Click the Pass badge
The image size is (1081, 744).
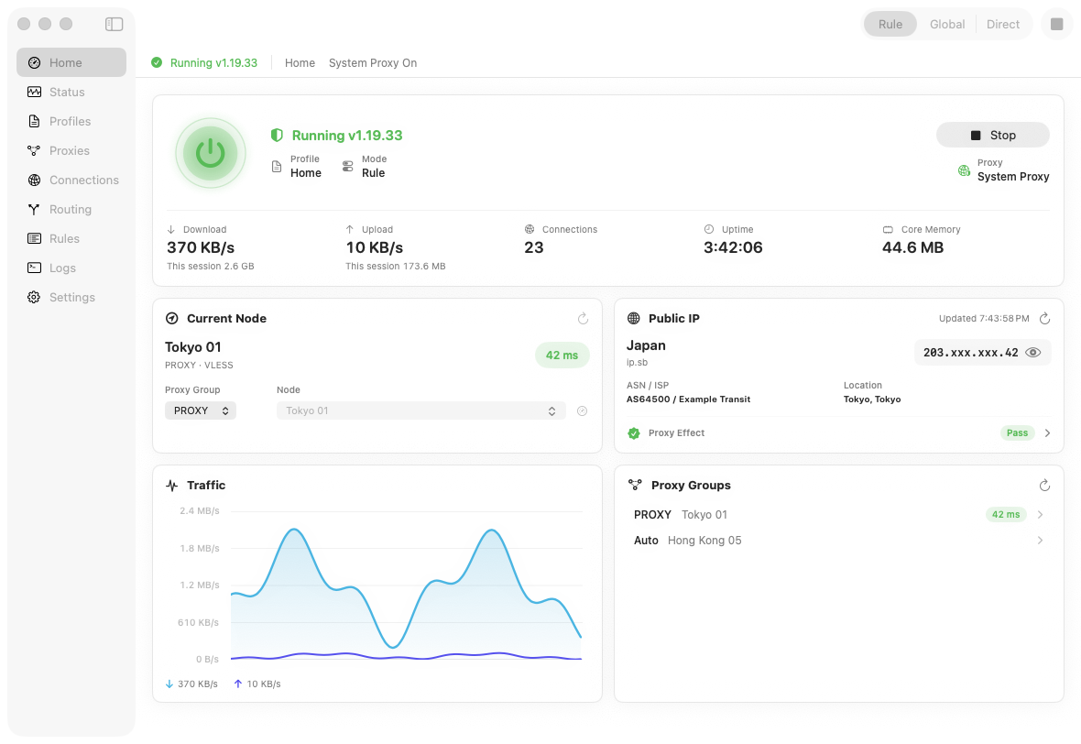(x=1017, y=433)
